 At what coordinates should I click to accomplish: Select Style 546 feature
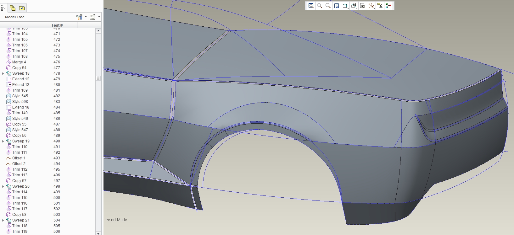(20, 119)
